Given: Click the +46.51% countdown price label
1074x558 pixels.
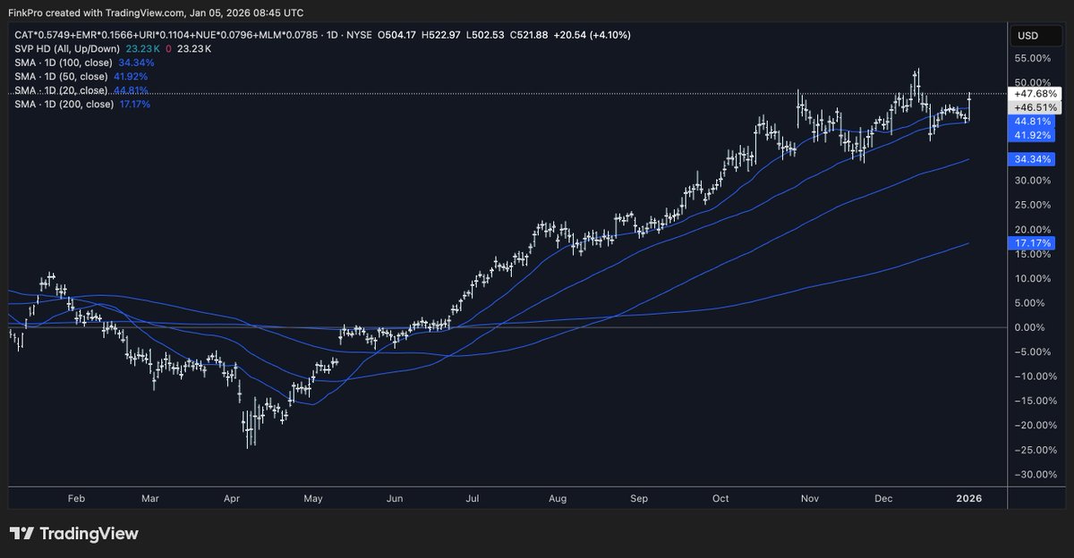Looking at the screenshot, I should click(1035, 106).
